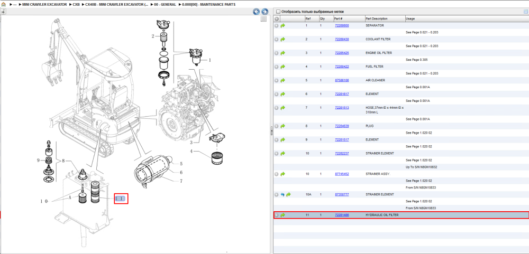Click the blue return arrow on row 10A
Image resolution: width=529 pixels, height=254 pixels.
[x=282, y=195]
